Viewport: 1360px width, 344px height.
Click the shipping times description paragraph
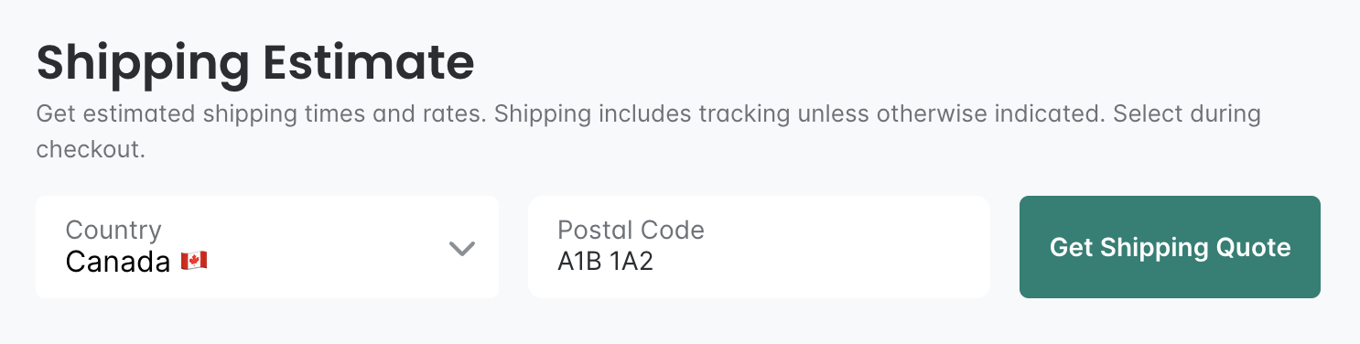(648, 132)
